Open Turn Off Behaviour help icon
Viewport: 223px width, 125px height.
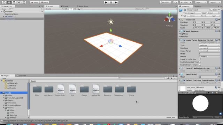point(216,68)
